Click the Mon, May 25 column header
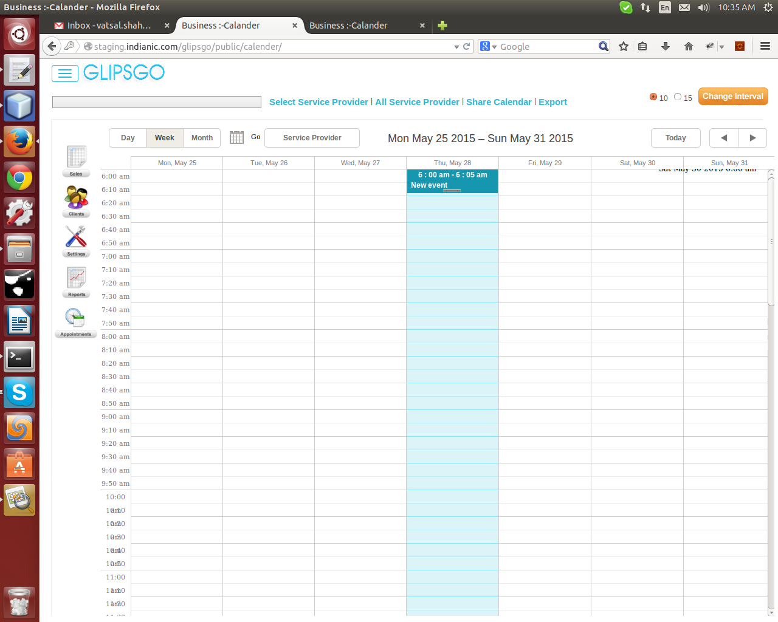 click(177, 163)
